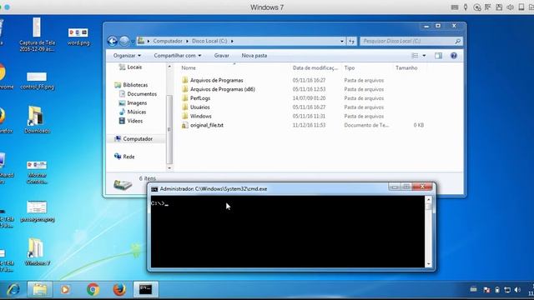
Task: Select Computador in the navigation pane
Action: click(138, 139)
